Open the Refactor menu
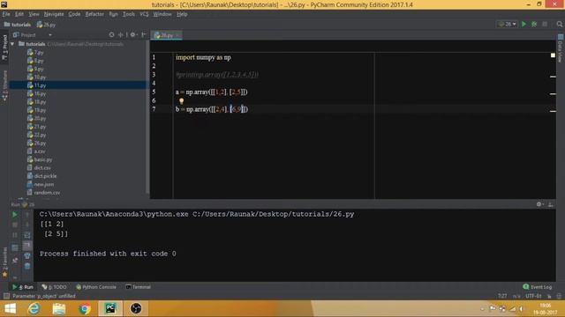Image resolution: width=565 pixels, height=317 pixels. [94, 14]
